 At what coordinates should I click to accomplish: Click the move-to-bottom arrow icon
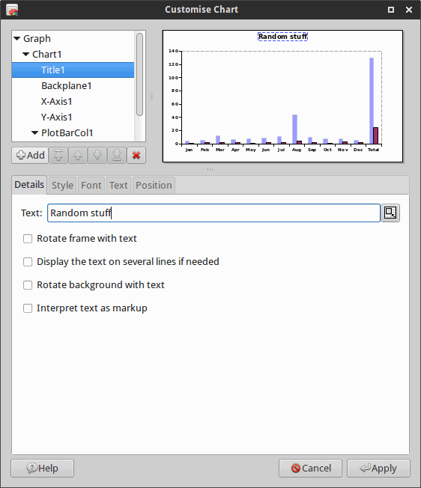coord(117,155)
